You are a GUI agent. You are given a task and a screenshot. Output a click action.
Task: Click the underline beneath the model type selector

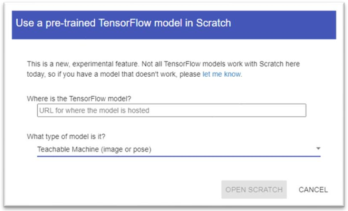point(177,156)
